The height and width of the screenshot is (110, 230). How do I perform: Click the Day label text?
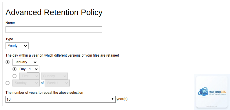pos(22,69)
